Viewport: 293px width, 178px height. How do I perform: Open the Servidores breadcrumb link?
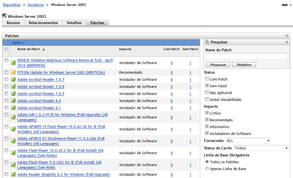tap(36, 5)
